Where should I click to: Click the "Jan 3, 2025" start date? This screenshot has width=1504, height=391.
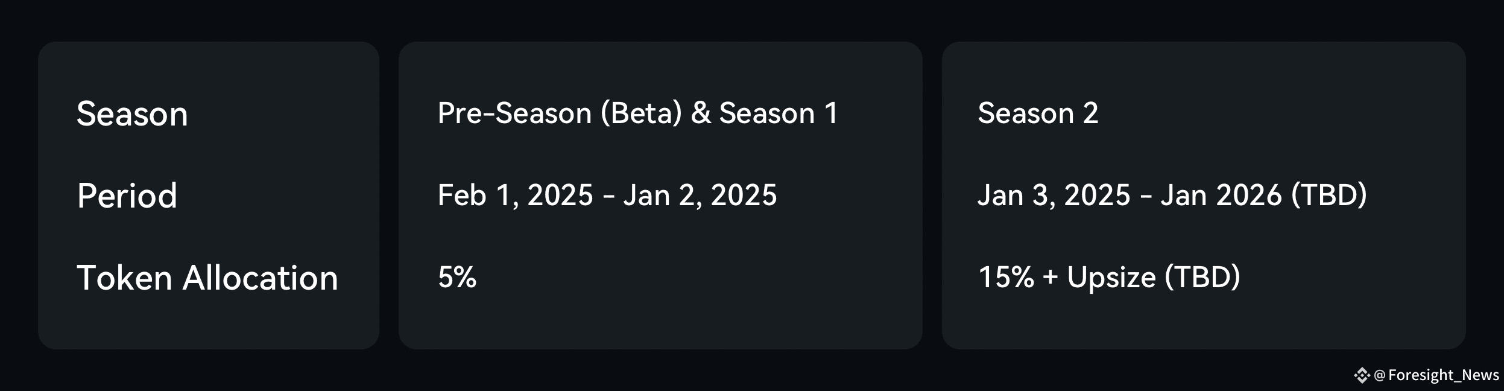pos(1054,195)
